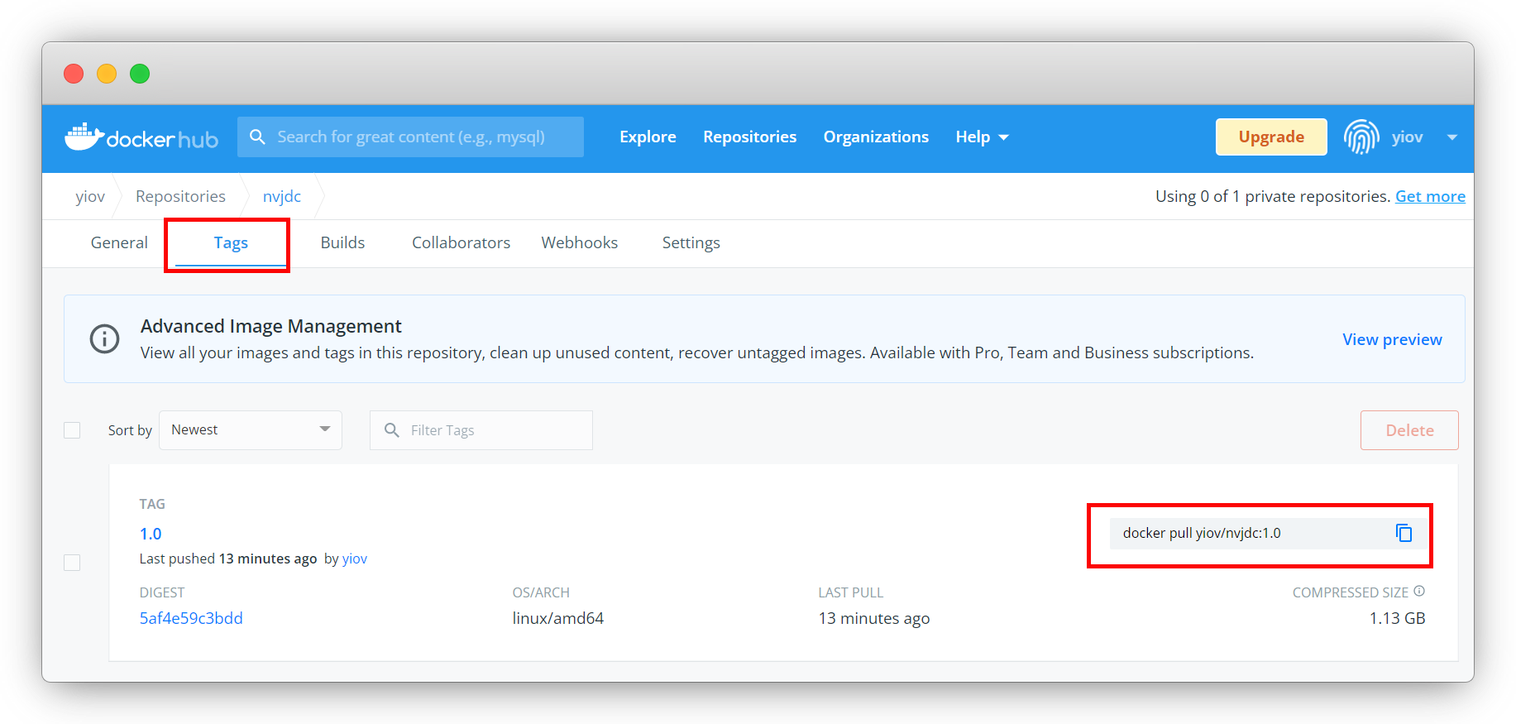Click the fingerprint avatar icon for yiov

(x=1361, y=137)
